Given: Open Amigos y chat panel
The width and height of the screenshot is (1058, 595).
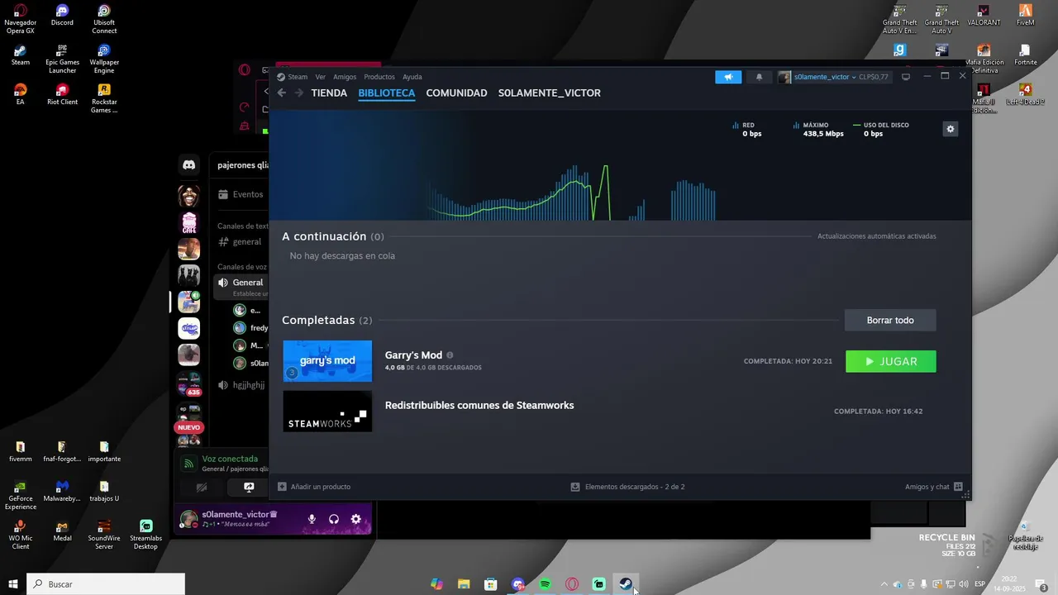Looking at the screenshot, I should [934, 487].
